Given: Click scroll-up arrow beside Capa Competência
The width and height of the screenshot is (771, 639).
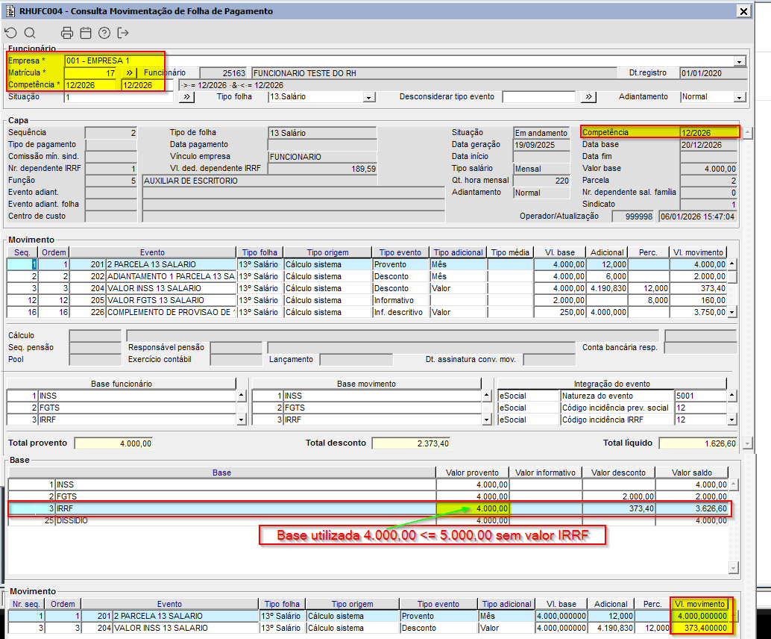Looking at the screenshot, I should [x=747, y=133].
